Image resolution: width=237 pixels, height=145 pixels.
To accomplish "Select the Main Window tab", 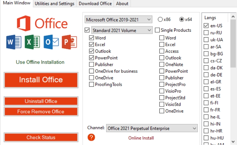I will 17,3.
